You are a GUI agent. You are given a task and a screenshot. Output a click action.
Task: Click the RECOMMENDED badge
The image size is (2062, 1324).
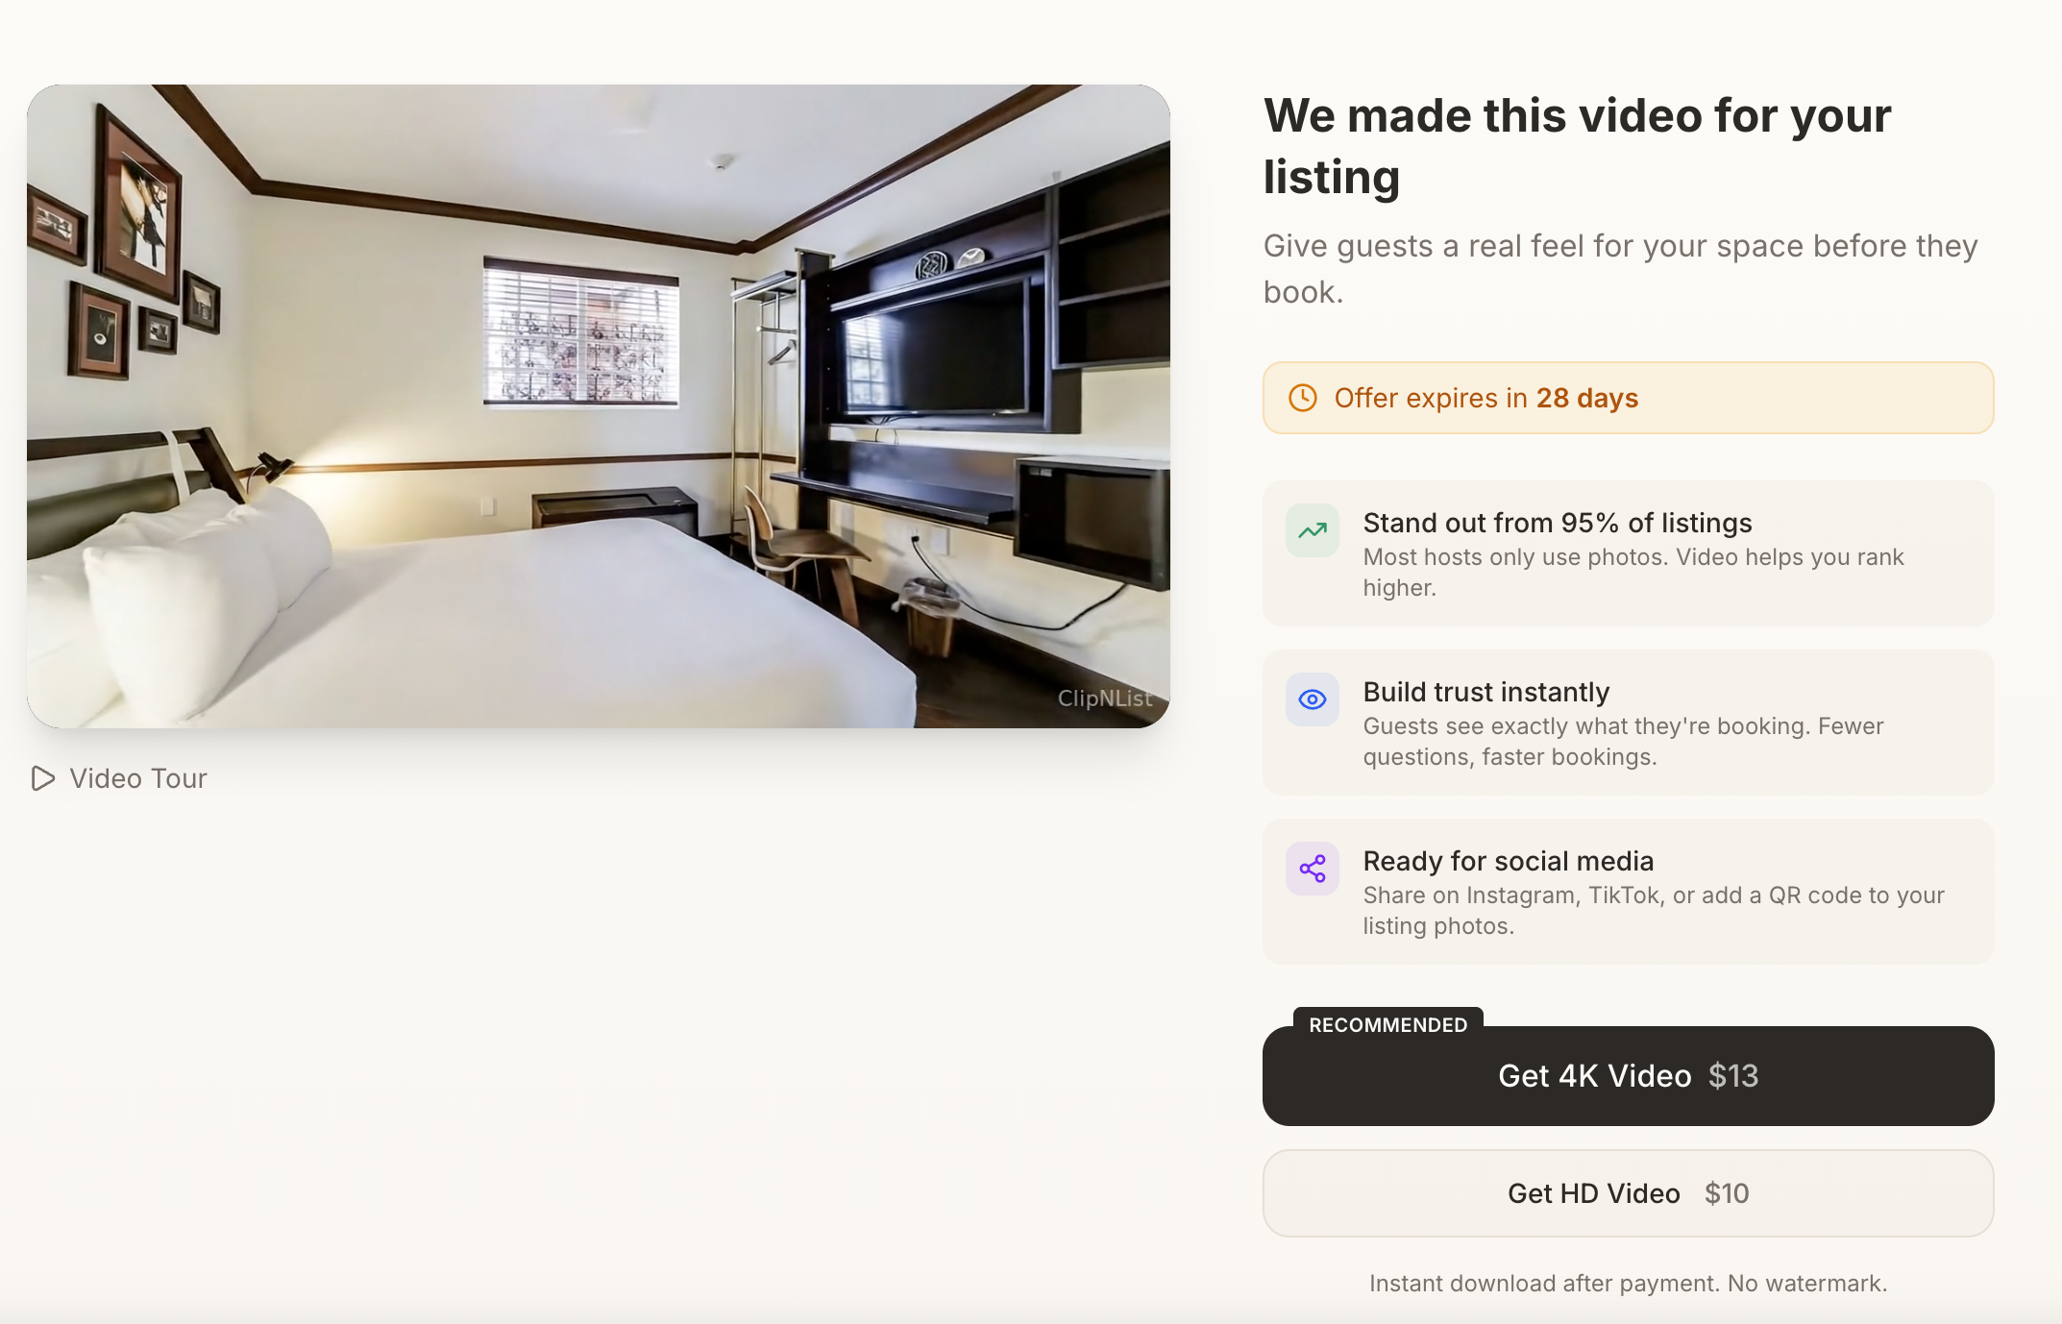[1387, 1025]
